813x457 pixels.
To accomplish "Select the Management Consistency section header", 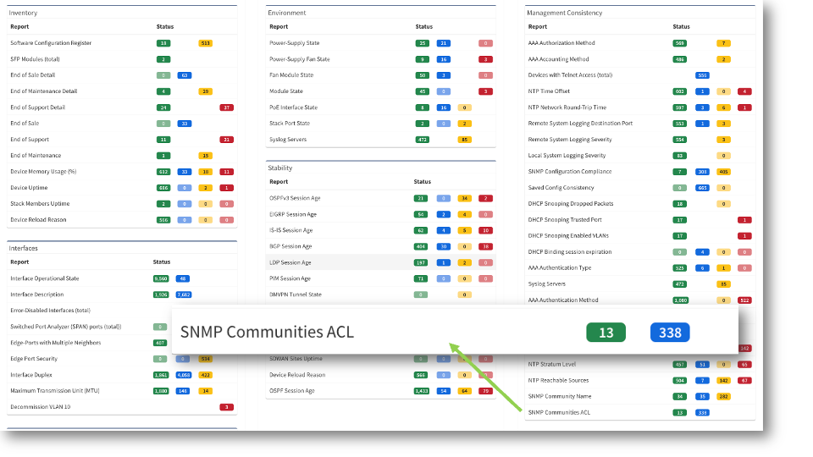I will point(565,13).
